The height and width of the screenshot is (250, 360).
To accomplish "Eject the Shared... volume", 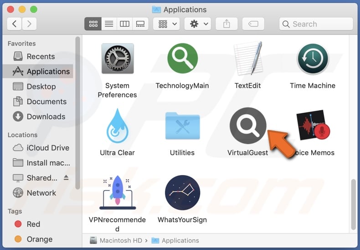I will 66,178.
